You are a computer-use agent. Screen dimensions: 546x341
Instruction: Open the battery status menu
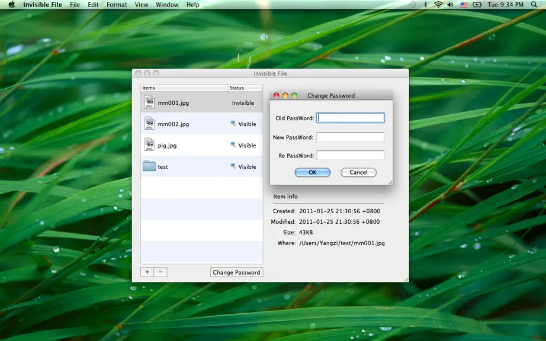point(477,5)
